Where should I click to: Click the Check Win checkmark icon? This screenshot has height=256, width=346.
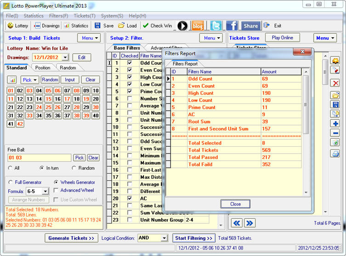pyautogui.click(x=145, y=26)
